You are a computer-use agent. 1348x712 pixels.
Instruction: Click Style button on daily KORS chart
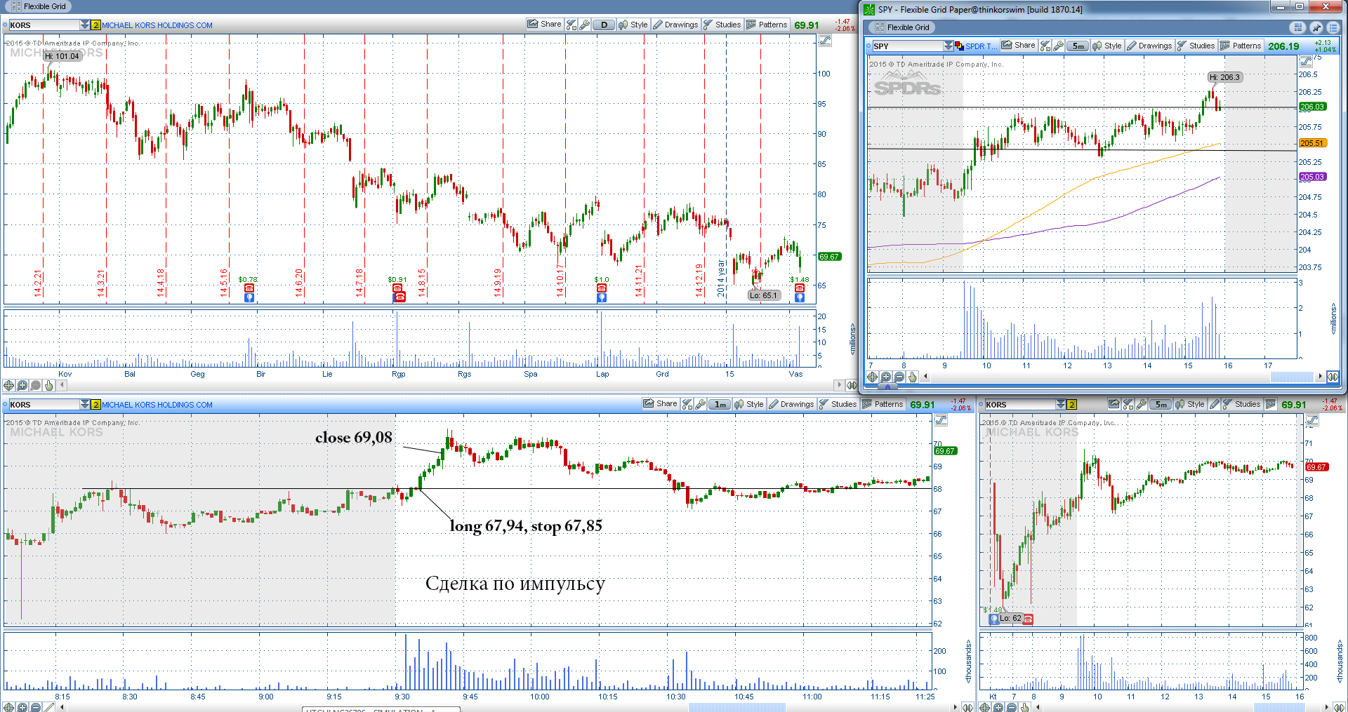point(633,25)
